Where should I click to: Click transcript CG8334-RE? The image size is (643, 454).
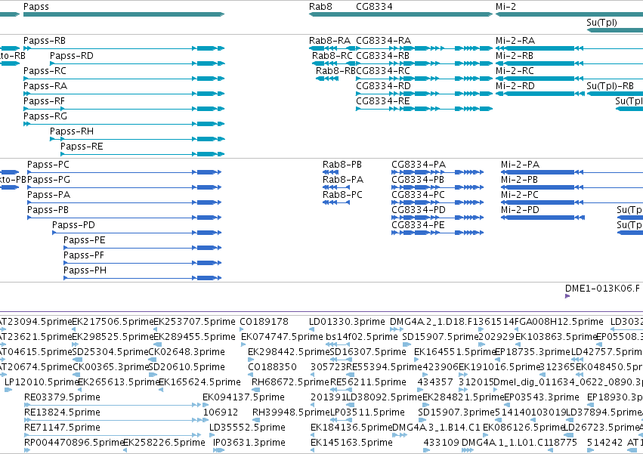pyautogui.click(x=382, y=101)
